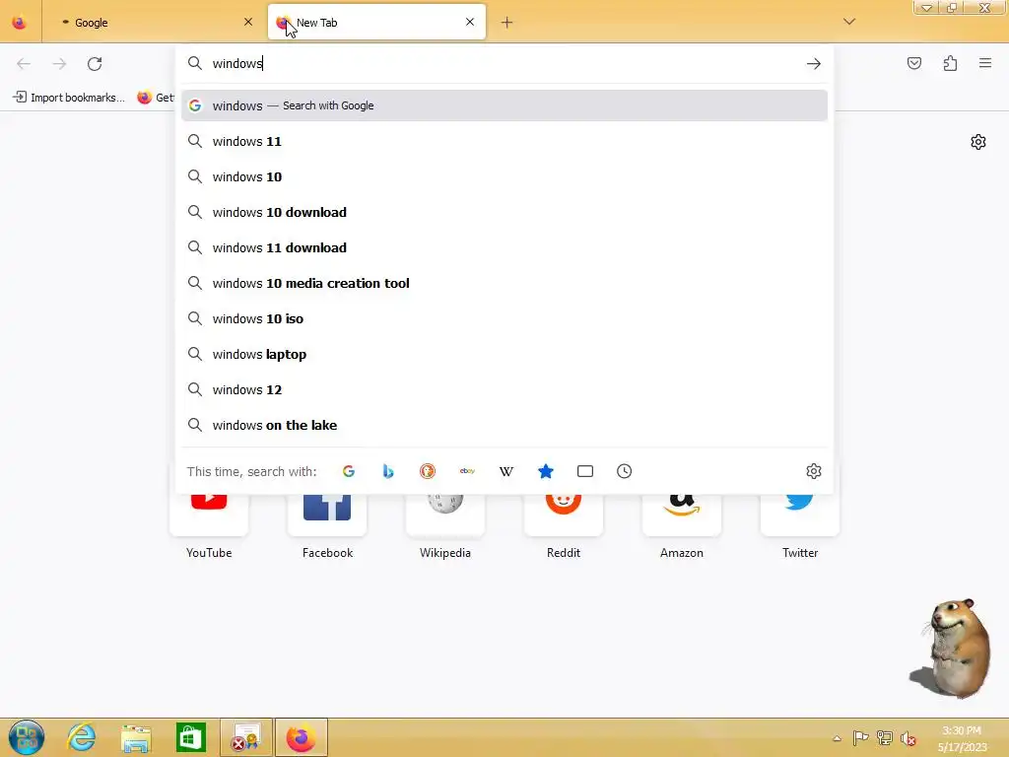
Task: Open the Store icon on the taskbar
Action: (x=190, y=737)
